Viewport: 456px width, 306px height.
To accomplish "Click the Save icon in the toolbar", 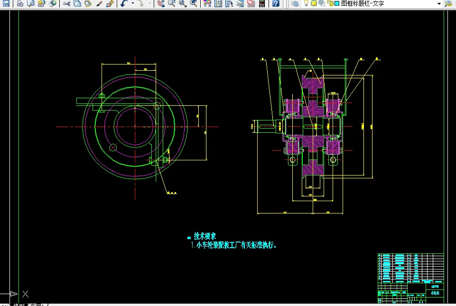I will 6,3.
